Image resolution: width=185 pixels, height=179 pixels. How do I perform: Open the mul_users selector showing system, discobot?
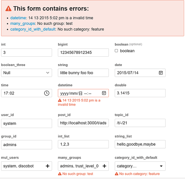tap(27, 166)
